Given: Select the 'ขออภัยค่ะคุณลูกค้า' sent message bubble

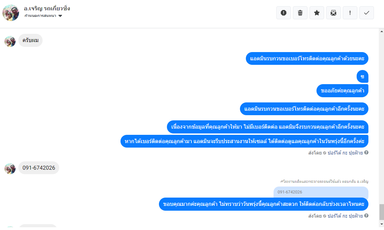Looking at the screenshot, I should pyautogui.click(x=342, y=91).
